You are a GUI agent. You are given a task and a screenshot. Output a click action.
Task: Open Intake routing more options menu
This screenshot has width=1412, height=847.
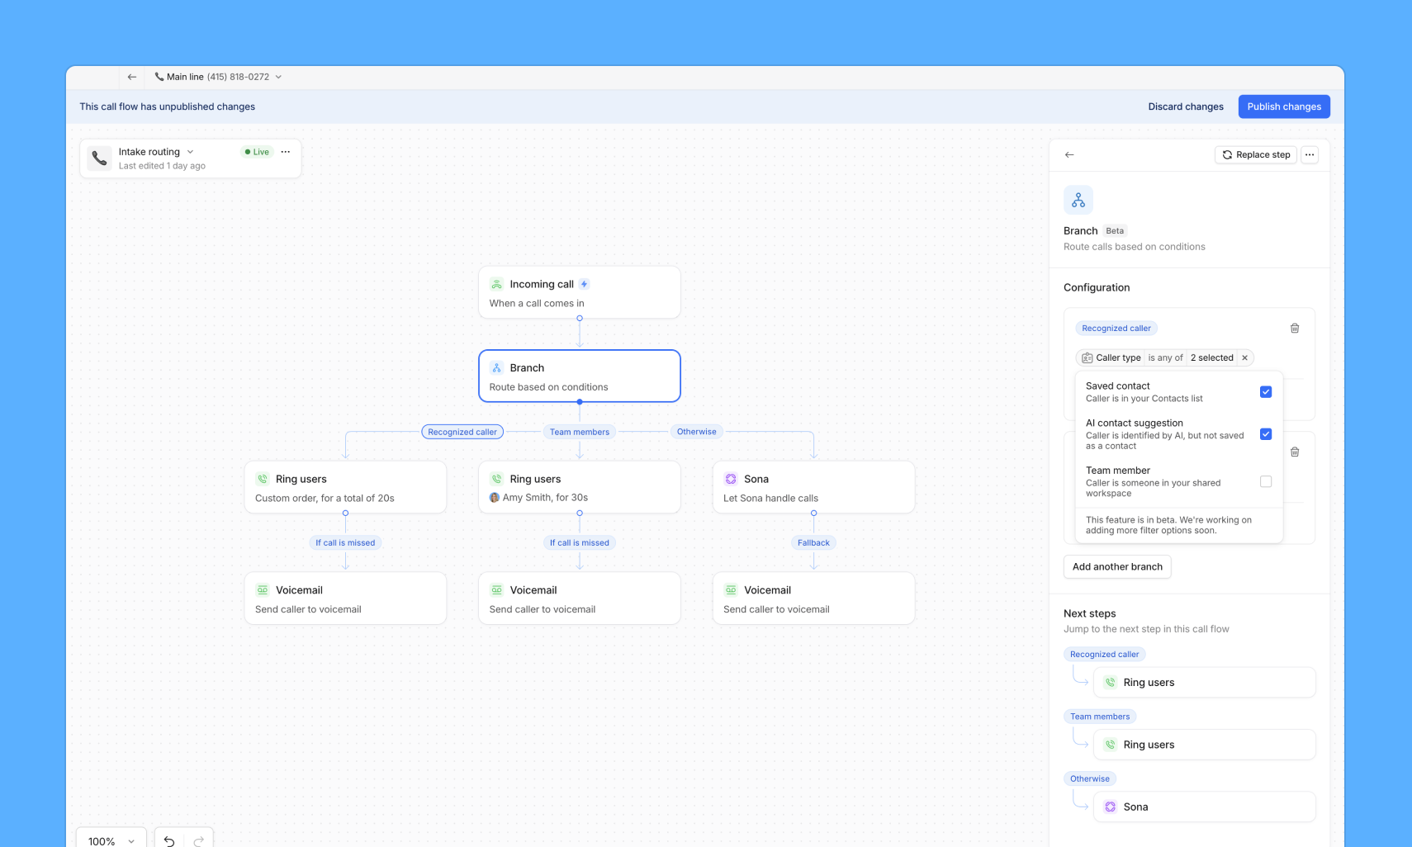286,152
